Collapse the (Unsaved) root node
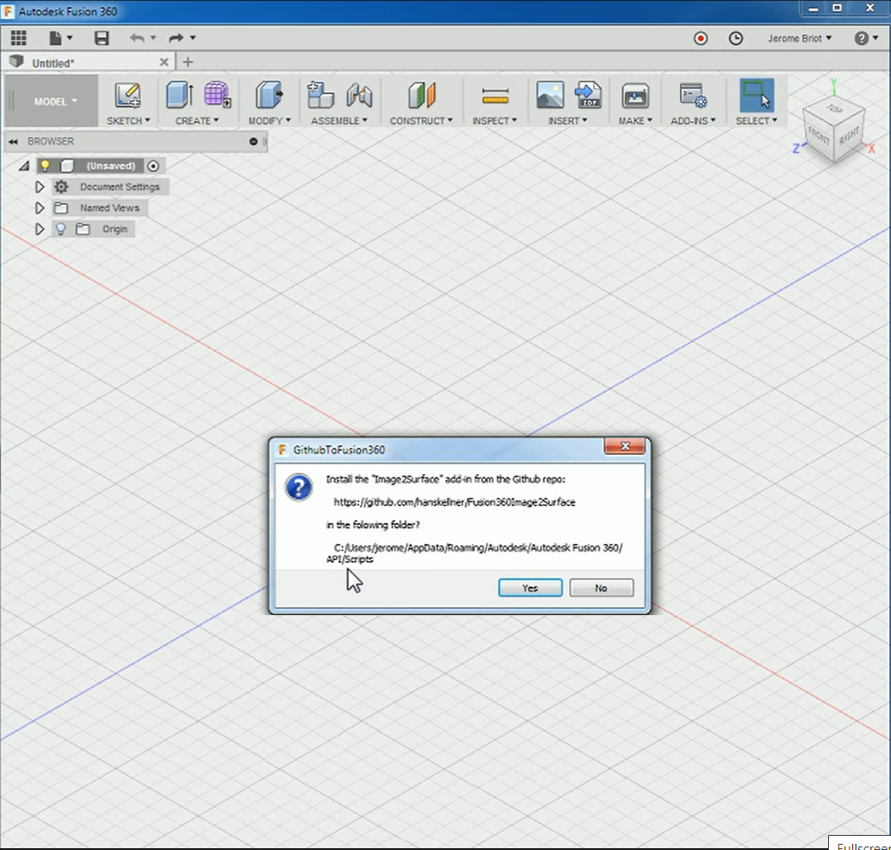 24,166
